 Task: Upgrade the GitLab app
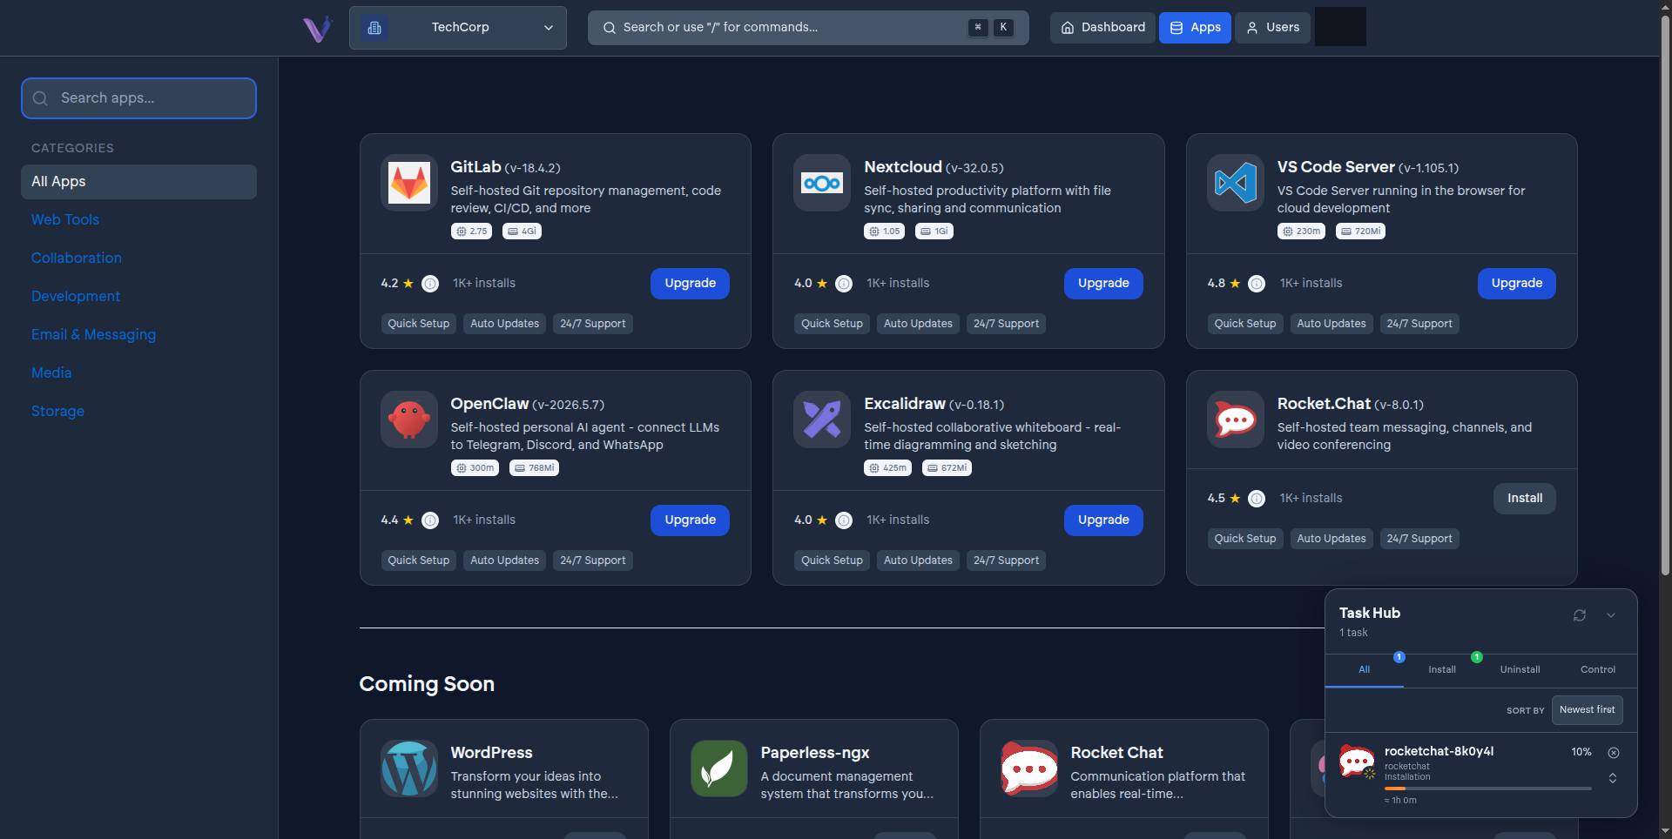[x=690, y=284]
